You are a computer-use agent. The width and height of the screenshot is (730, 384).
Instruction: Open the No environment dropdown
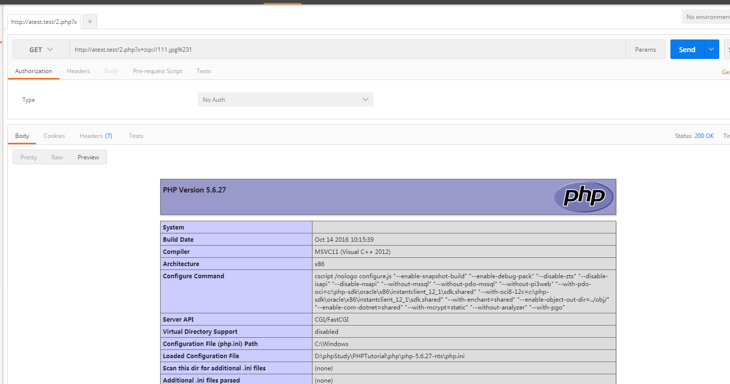[x=707, y=17]
